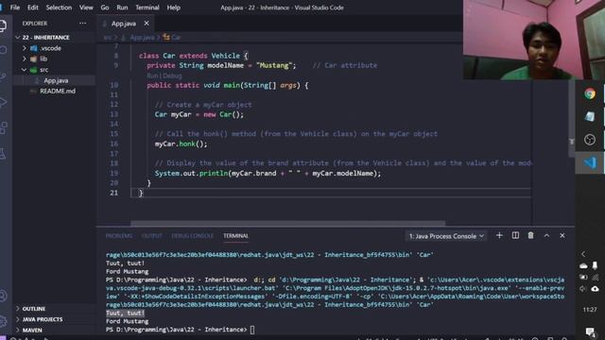Open the Testing flask icon

[x=3, y=153]
